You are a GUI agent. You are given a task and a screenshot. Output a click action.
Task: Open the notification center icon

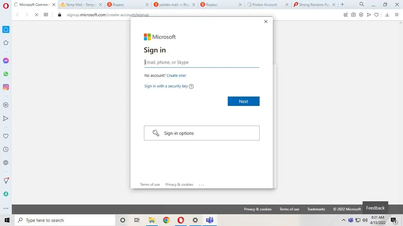[x=393, y=220]
